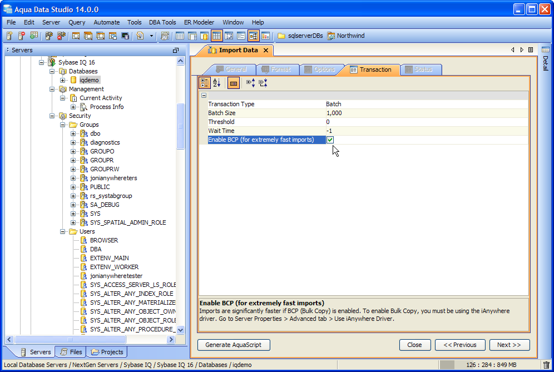This screenshot has height=372, width=554.
Task: Collapse the Sybase IQ 16 tree node
Action: [x=41, y=62]
